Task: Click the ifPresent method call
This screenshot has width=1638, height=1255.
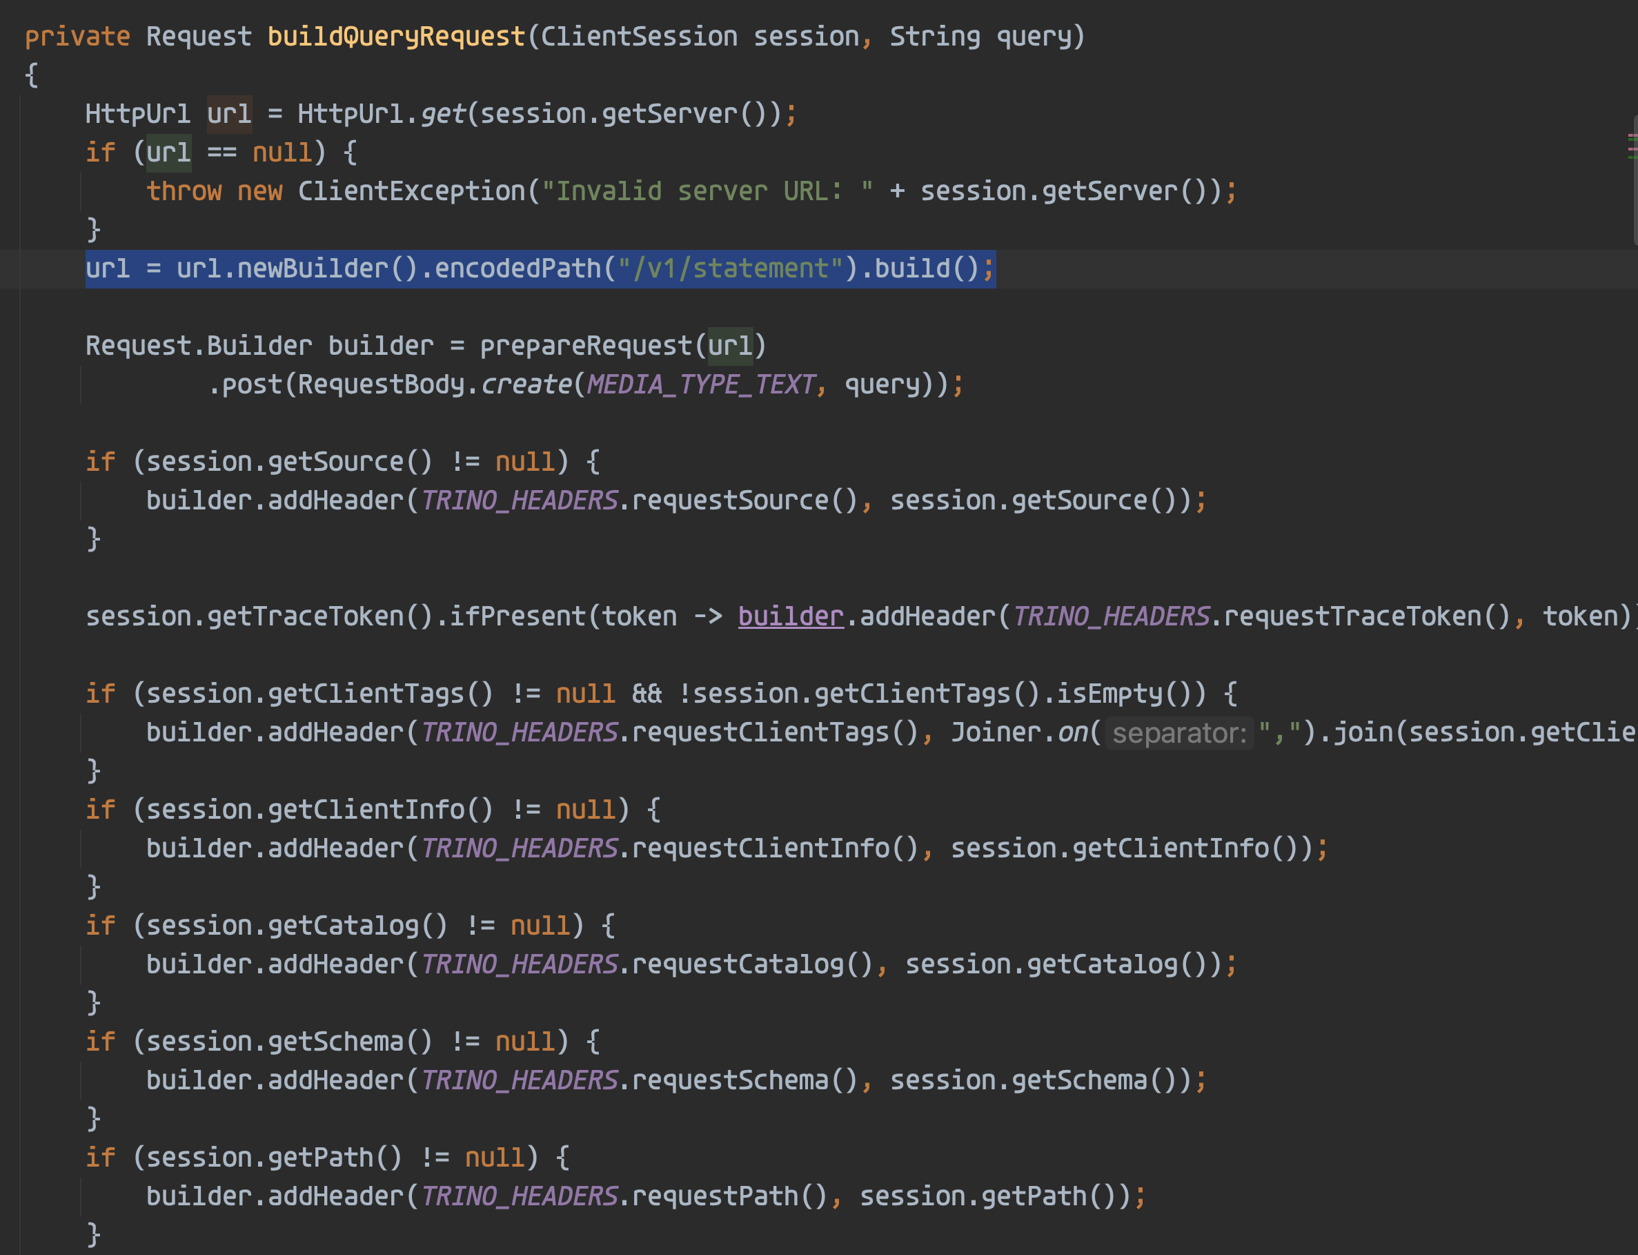Action: (x=517, y=616)
